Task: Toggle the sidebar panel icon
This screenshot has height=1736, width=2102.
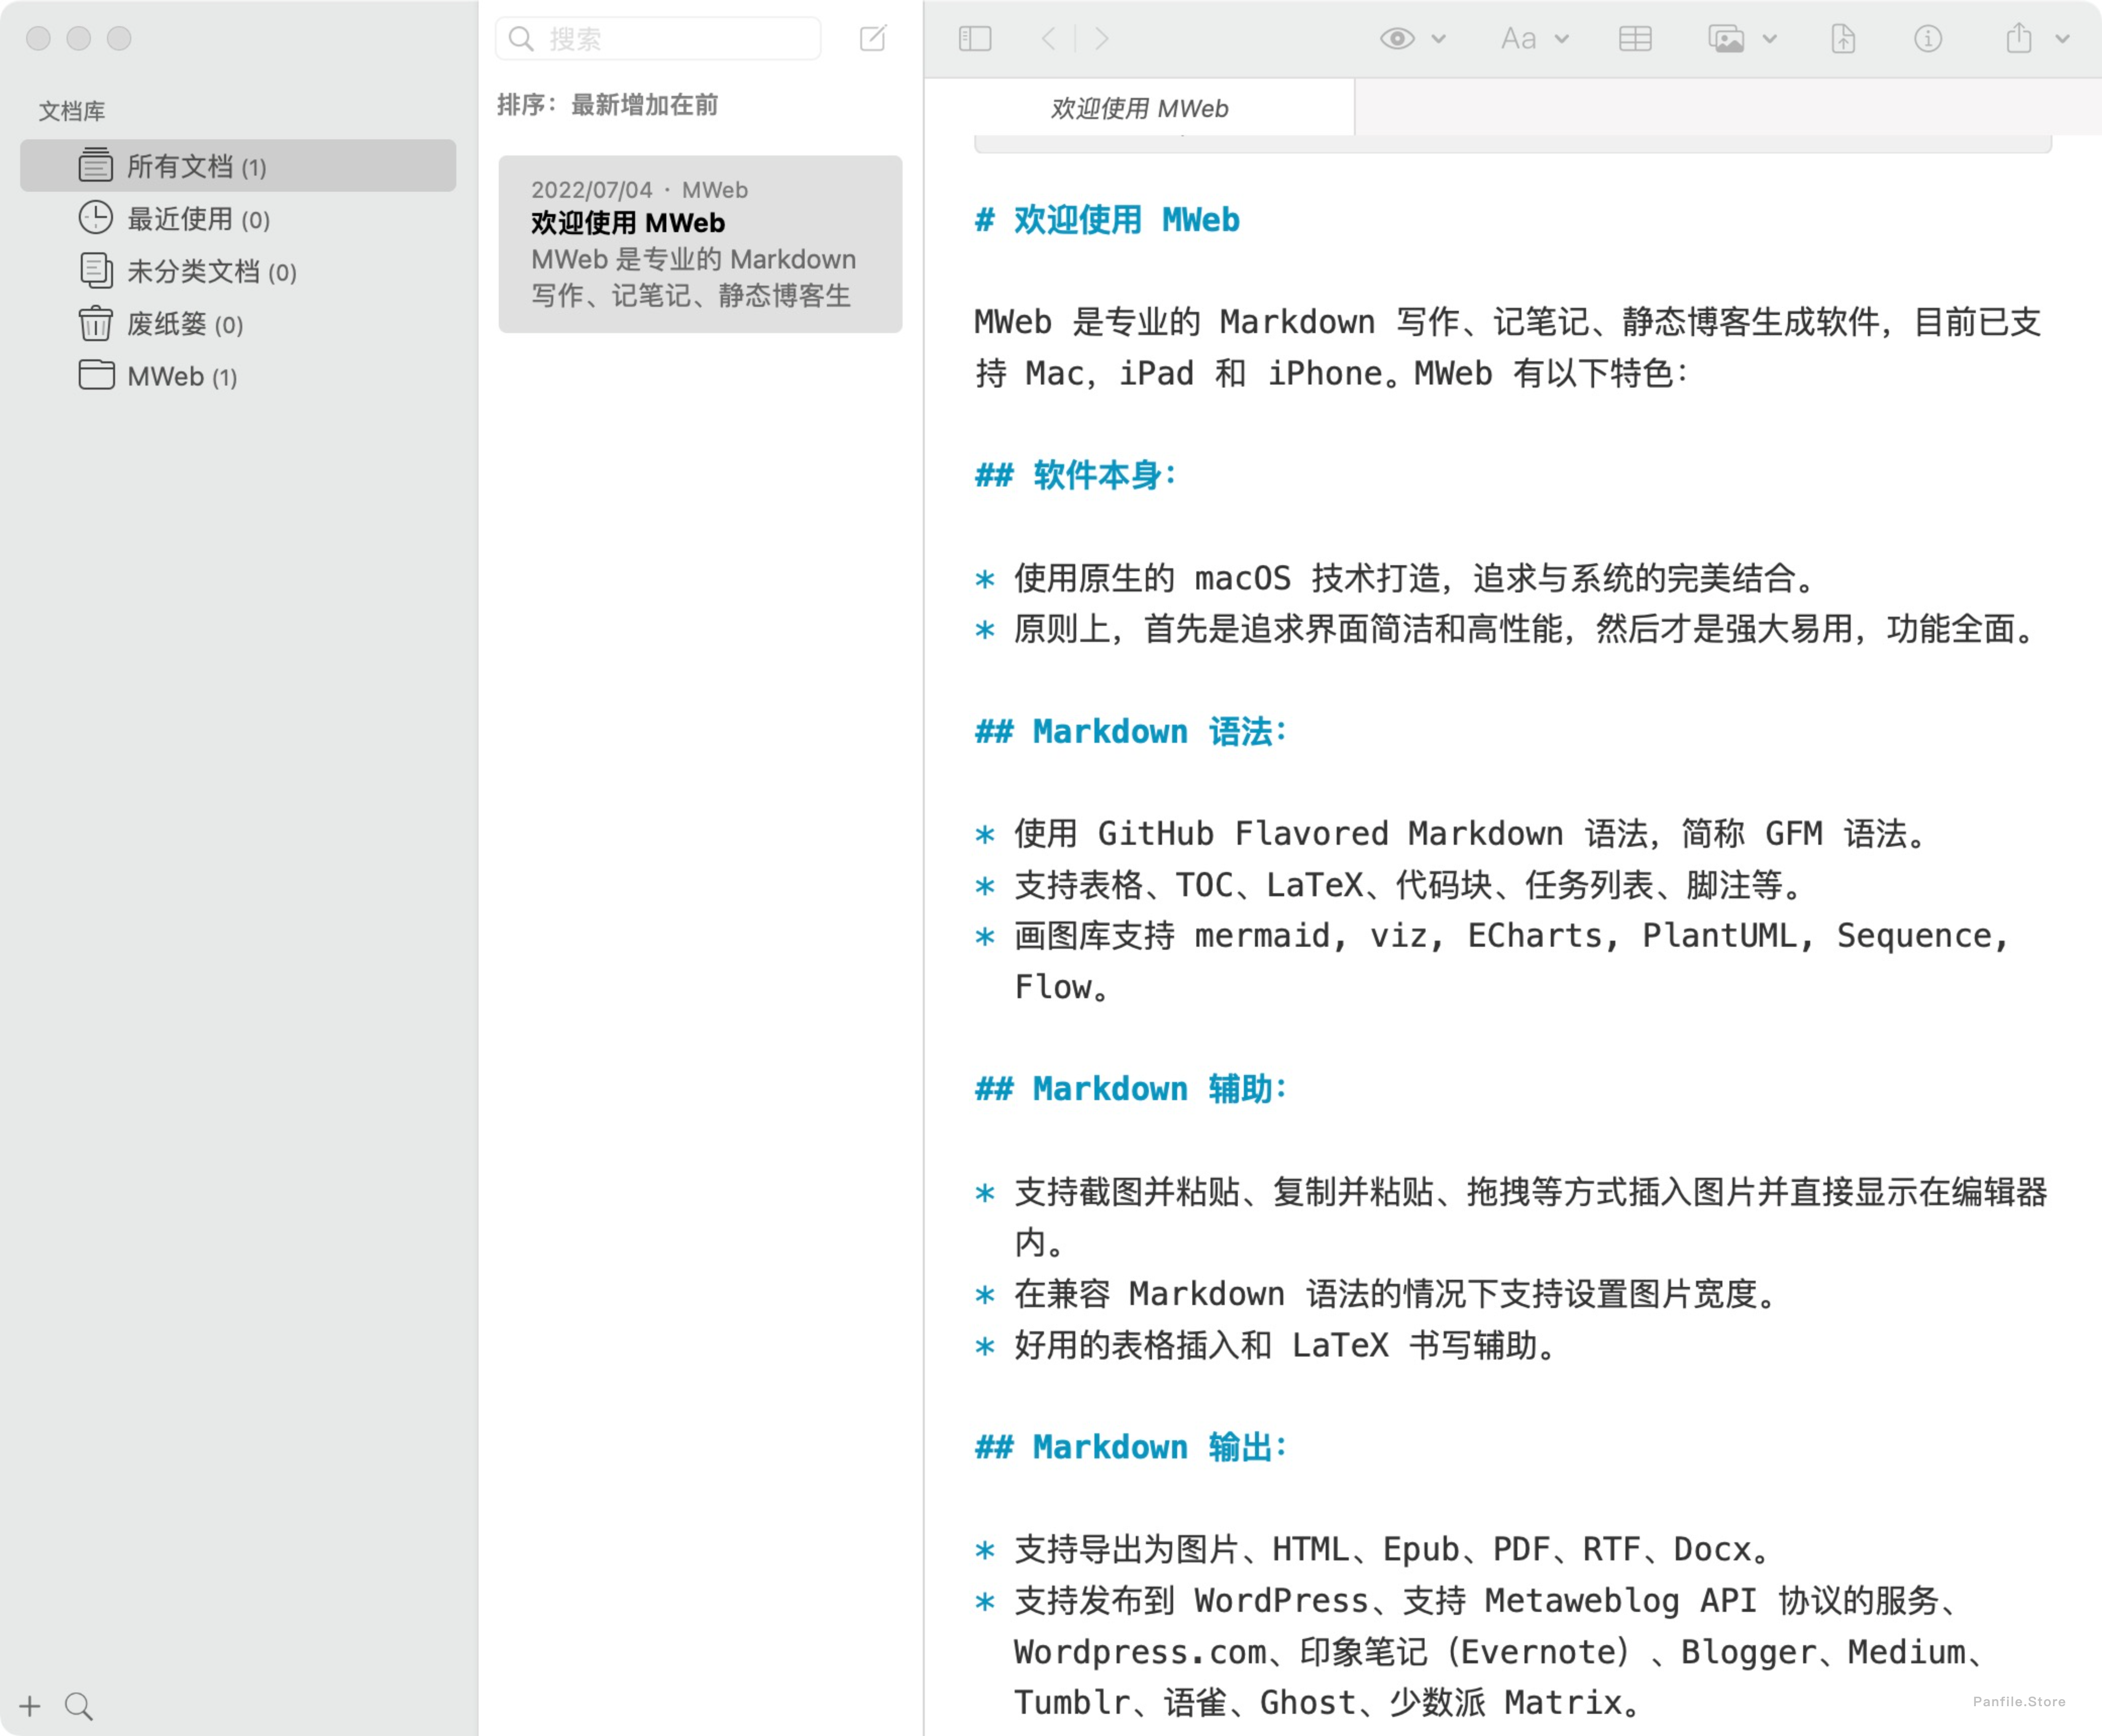Action: [x=974, y=39]
